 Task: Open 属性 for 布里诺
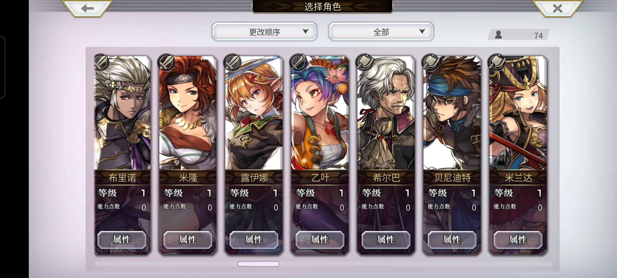point(122,240)
